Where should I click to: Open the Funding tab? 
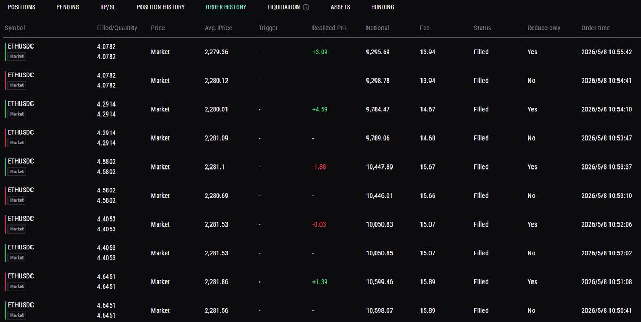click(382, 7)
